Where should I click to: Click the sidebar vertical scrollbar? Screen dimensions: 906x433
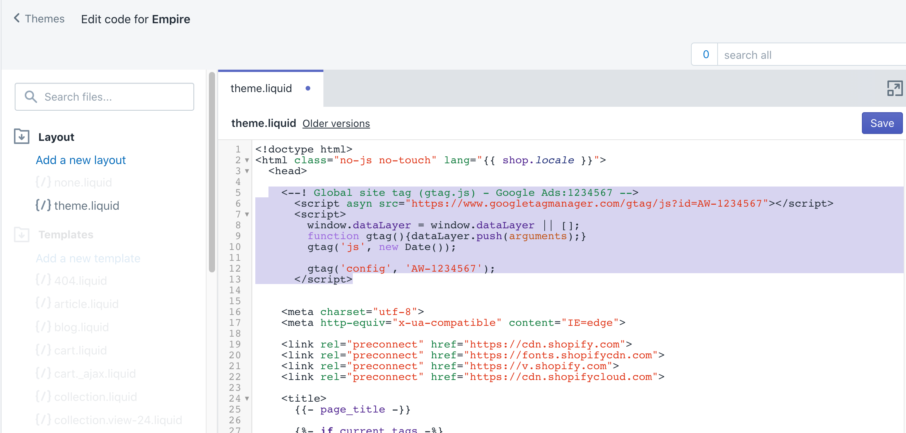212,172
